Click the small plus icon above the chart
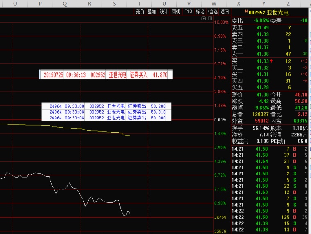 point(204,19)
